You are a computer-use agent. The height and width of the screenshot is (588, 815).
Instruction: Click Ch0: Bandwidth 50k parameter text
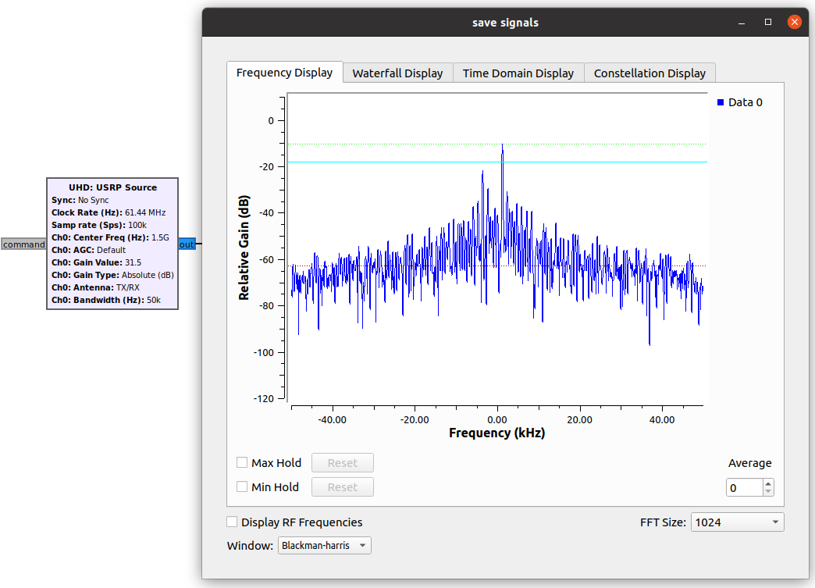tap(106, 300)
